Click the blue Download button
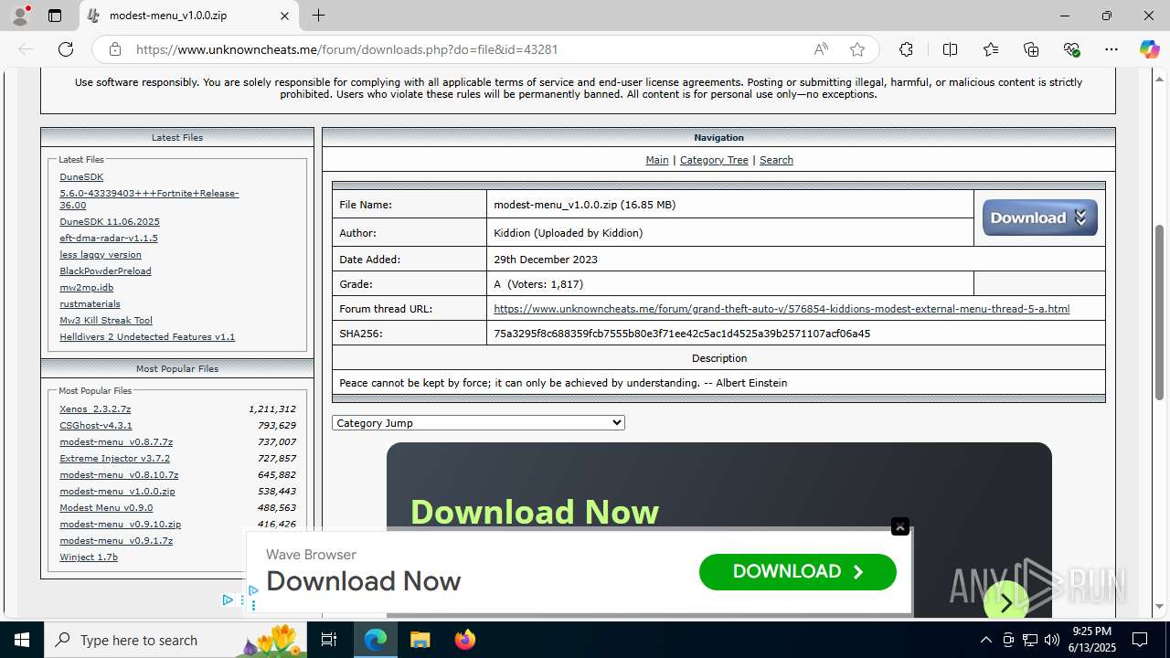The image size is (1170, 658). tap(1040, 218)
